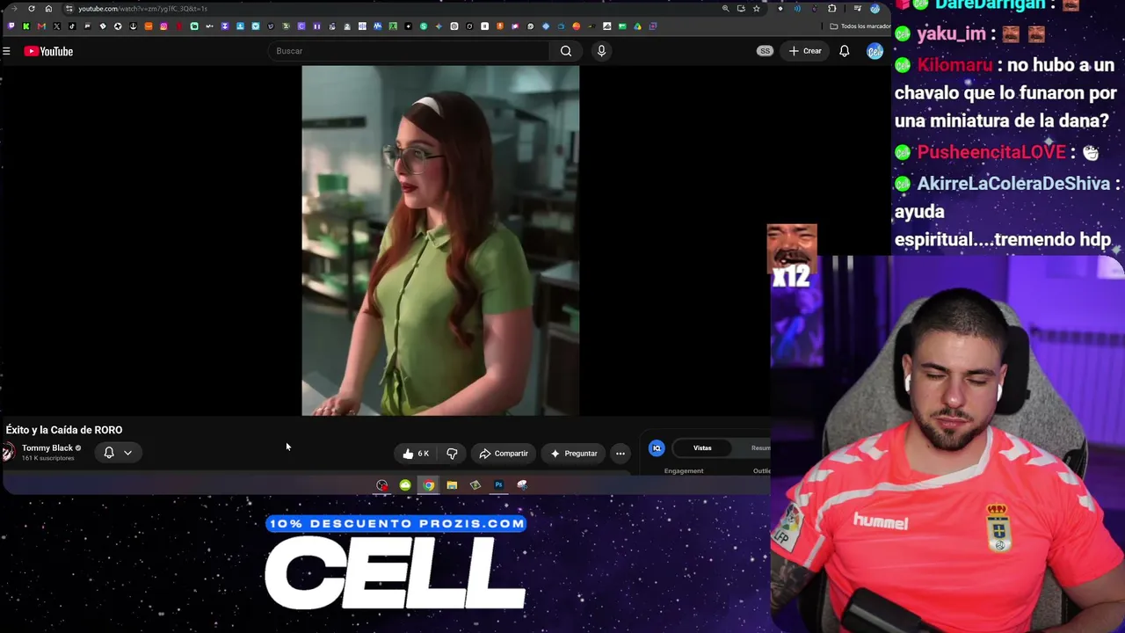Toggle the channel notification bell

click(109, 453)
